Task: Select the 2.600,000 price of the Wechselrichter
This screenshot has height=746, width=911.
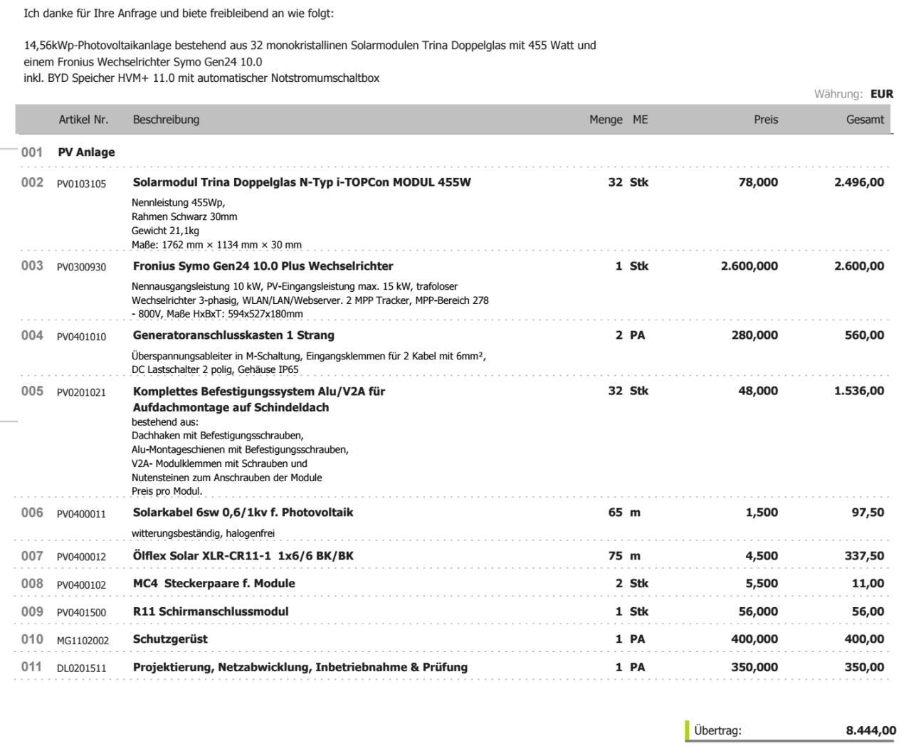Action: click(x=749, y=266)
